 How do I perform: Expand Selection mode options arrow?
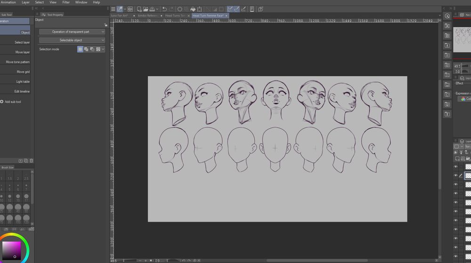(x=103, y=49)
